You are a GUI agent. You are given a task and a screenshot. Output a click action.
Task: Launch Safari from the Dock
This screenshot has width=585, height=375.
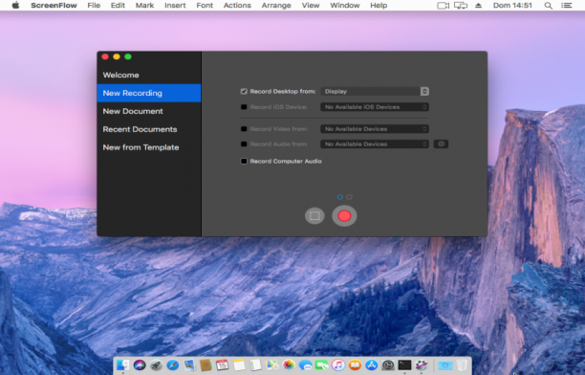pyautogui.click(x=173, y=364)
